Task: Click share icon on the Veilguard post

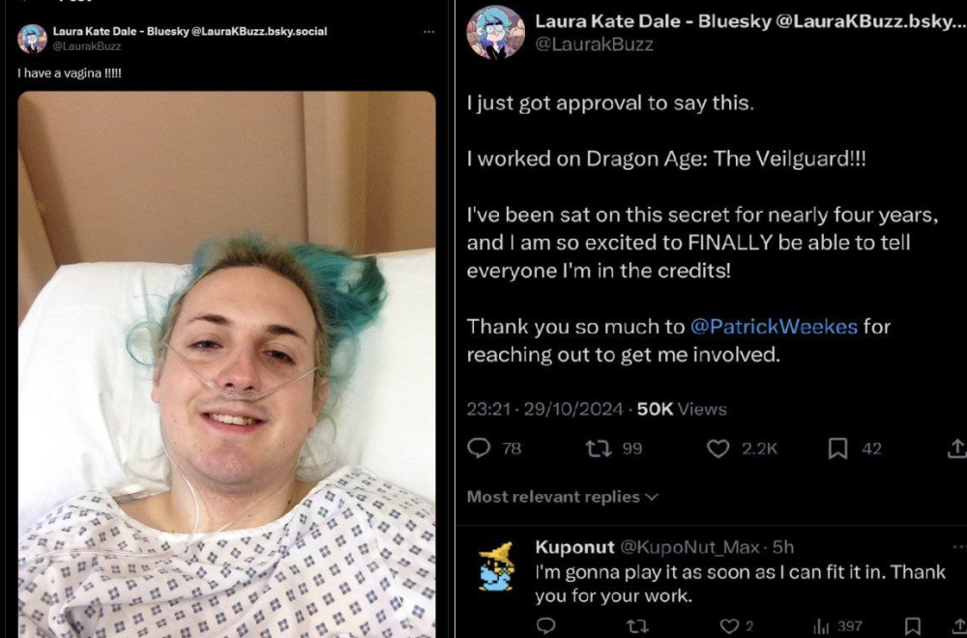Action: point(957,449)
